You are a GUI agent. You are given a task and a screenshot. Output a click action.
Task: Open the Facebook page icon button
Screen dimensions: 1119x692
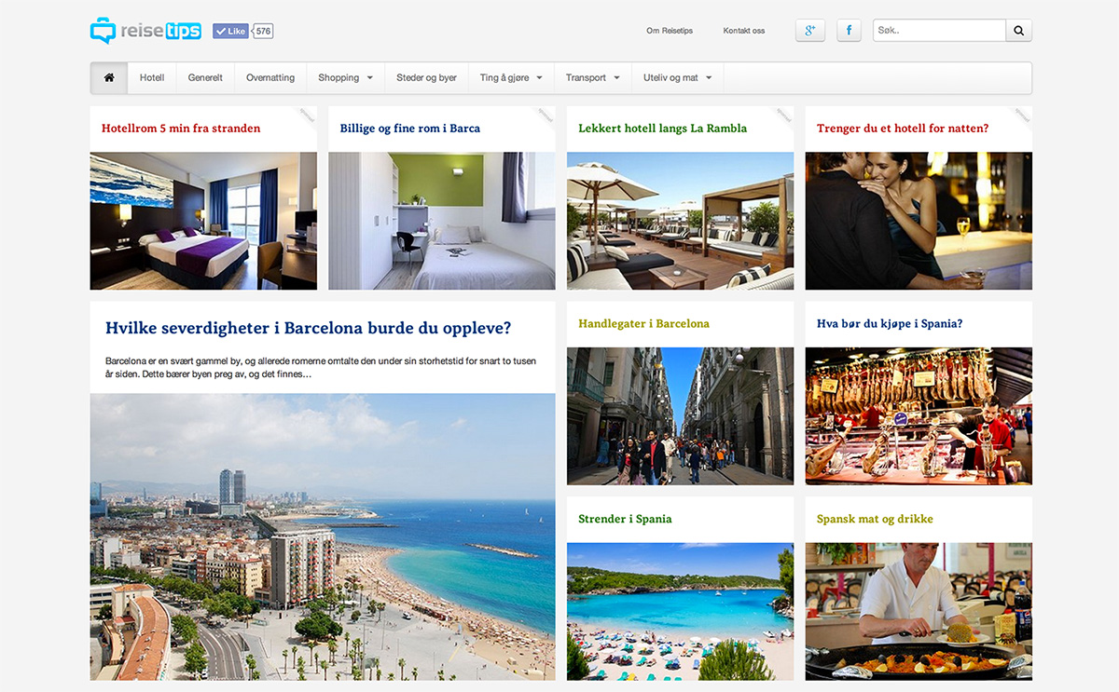click(x=849, y=31)
